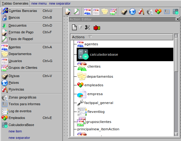Open the Actions header dropdown triangle
181x141 pixels.
(x=90, y=37)
